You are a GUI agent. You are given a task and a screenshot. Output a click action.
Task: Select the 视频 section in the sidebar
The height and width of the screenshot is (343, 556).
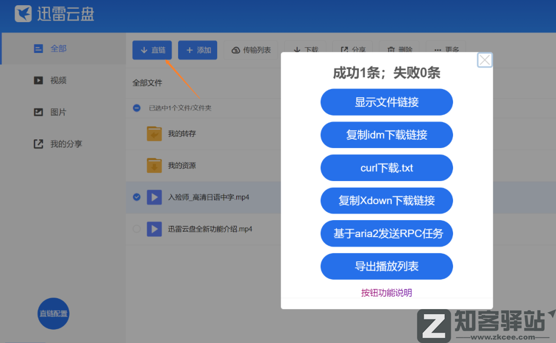pyautogui.click(x=51, y=80)
